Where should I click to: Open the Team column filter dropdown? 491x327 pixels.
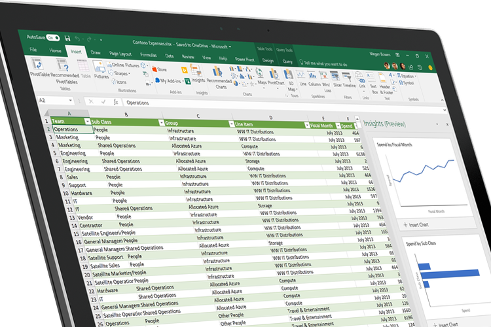point(87,122)
